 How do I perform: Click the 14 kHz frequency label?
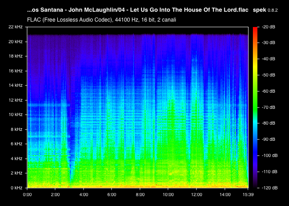pos(15,85)
